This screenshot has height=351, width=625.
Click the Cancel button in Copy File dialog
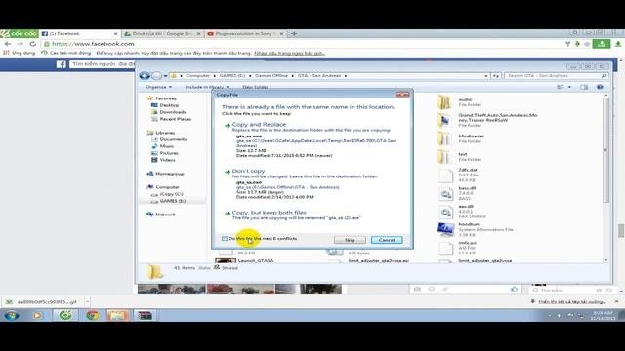tap(387, 240)
